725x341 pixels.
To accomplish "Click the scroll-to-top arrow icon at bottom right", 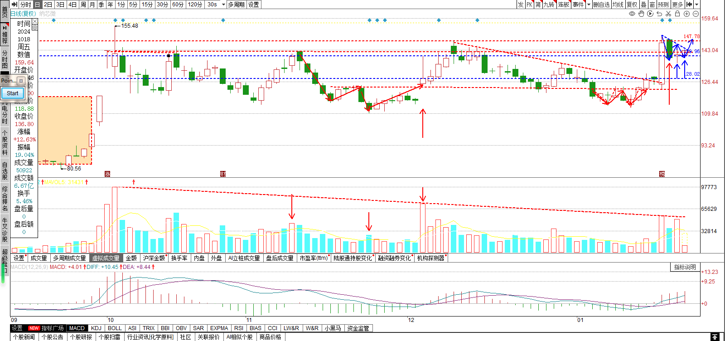I will pos(715,336).
